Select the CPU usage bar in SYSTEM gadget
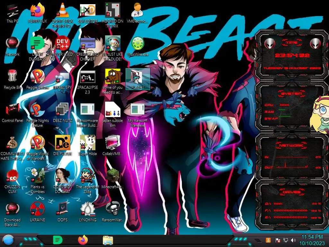This screenshot has width=329, height=247. click(x=284, y=105)
